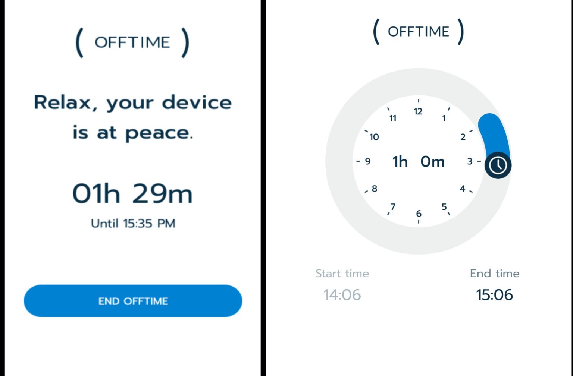Click the number 9 on the clock face
Screen dimensions: 573x376
pos(367,161)
